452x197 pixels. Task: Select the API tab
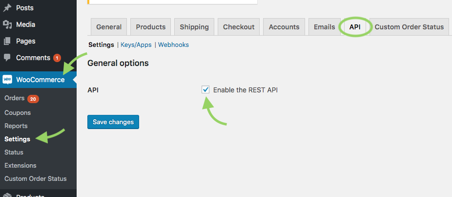click(355, 27)
